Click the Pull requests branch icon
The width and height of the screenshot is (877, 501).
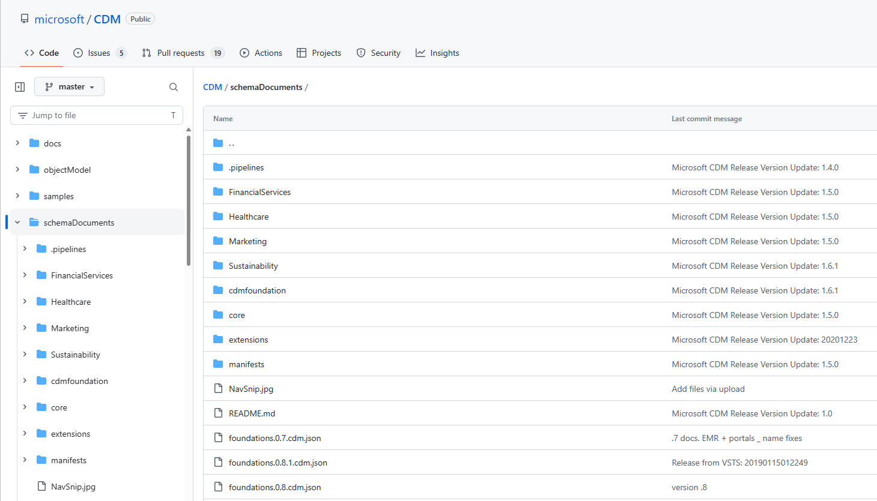(147, 53)
